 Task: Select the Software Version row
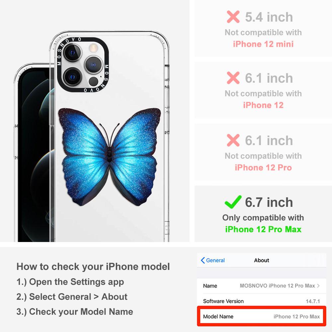261,301
